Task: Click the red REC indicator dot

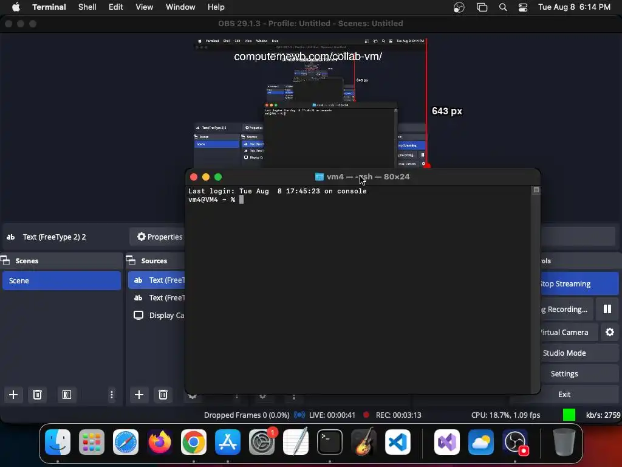Action: coord(366,415)
